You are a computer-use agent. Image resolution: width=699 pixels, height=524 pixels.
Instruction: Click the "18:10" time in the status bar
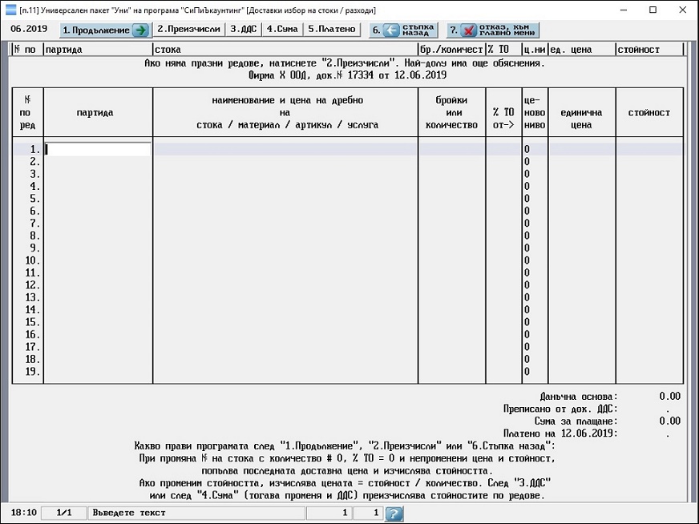(x=23, y=513)
